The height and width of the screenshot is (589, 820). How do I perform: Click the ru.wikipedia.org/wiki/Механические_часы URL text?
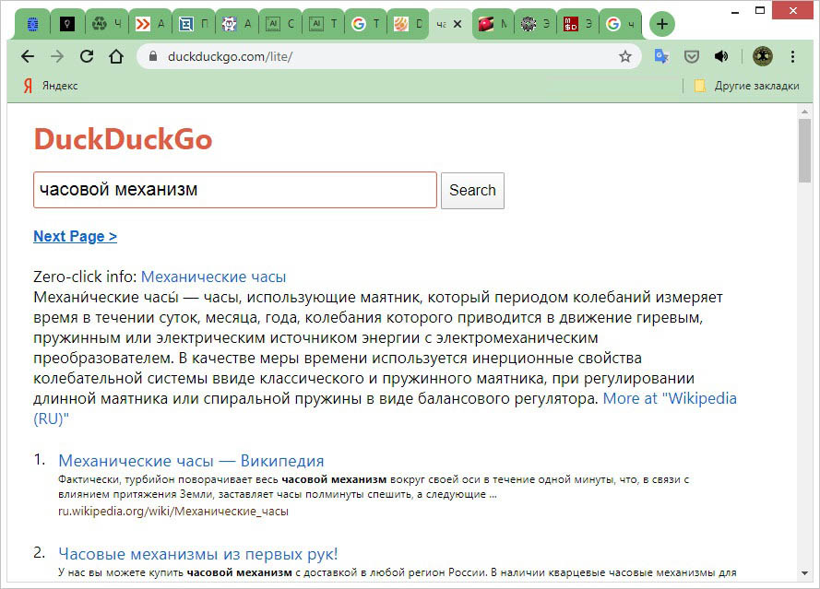point(173,512)
